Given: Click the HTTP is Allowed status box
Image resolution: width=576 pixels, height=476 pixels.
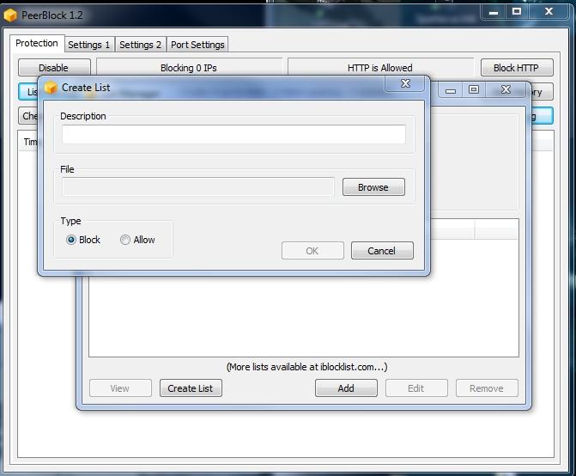Looking at the screenshot, I should pyautogui.click(x=381, y=68).
